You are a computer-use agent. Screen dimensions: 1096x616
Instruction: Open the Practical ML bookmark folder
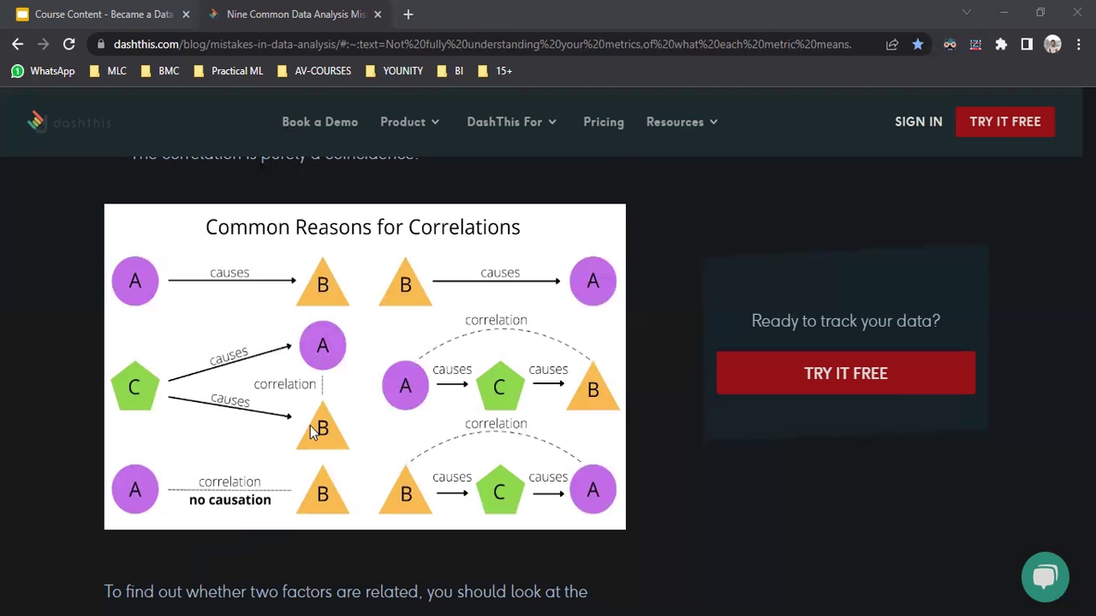(229, 71)
